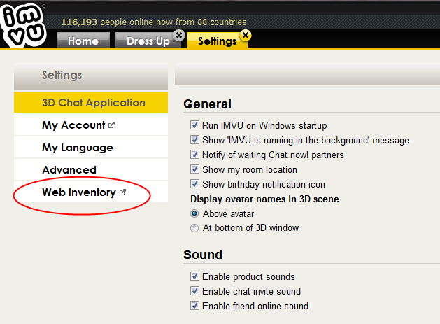Viewport: 440px width, 324px height.
Task: Open the My Language settings section
Action: (x=91, y=148)
